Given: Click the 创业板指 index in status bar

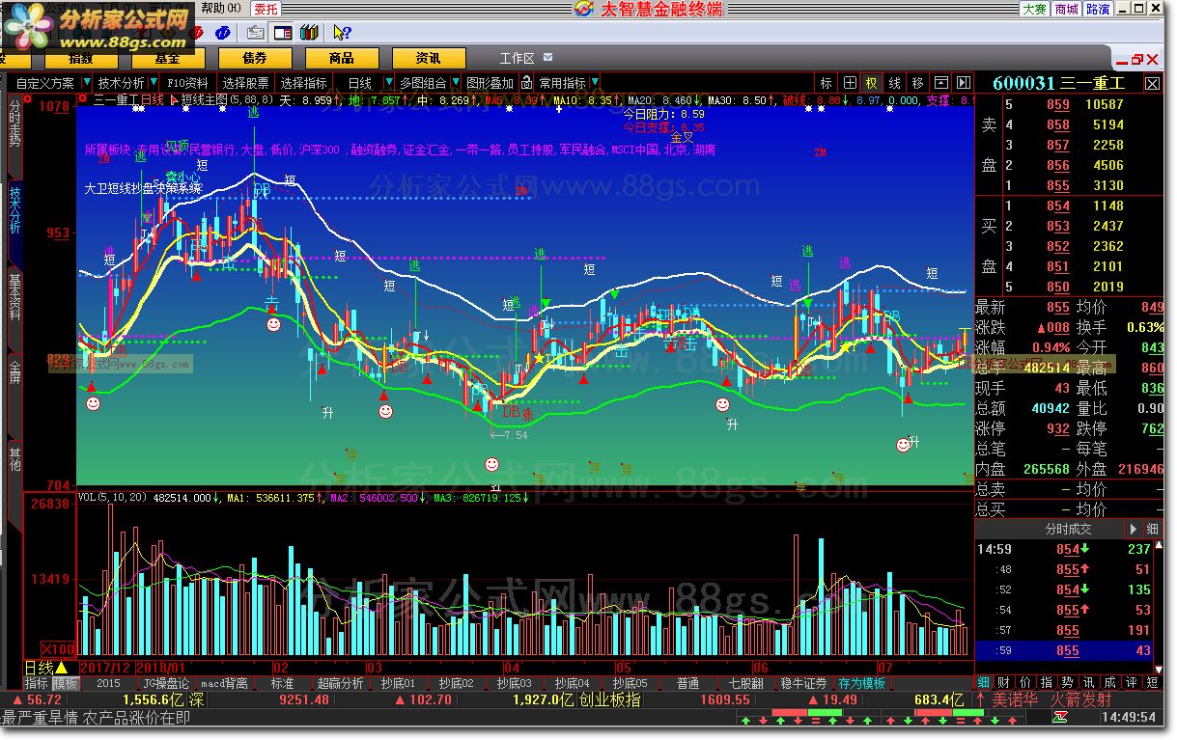Looking at the screenshot, I should click(x=609, y=700).
